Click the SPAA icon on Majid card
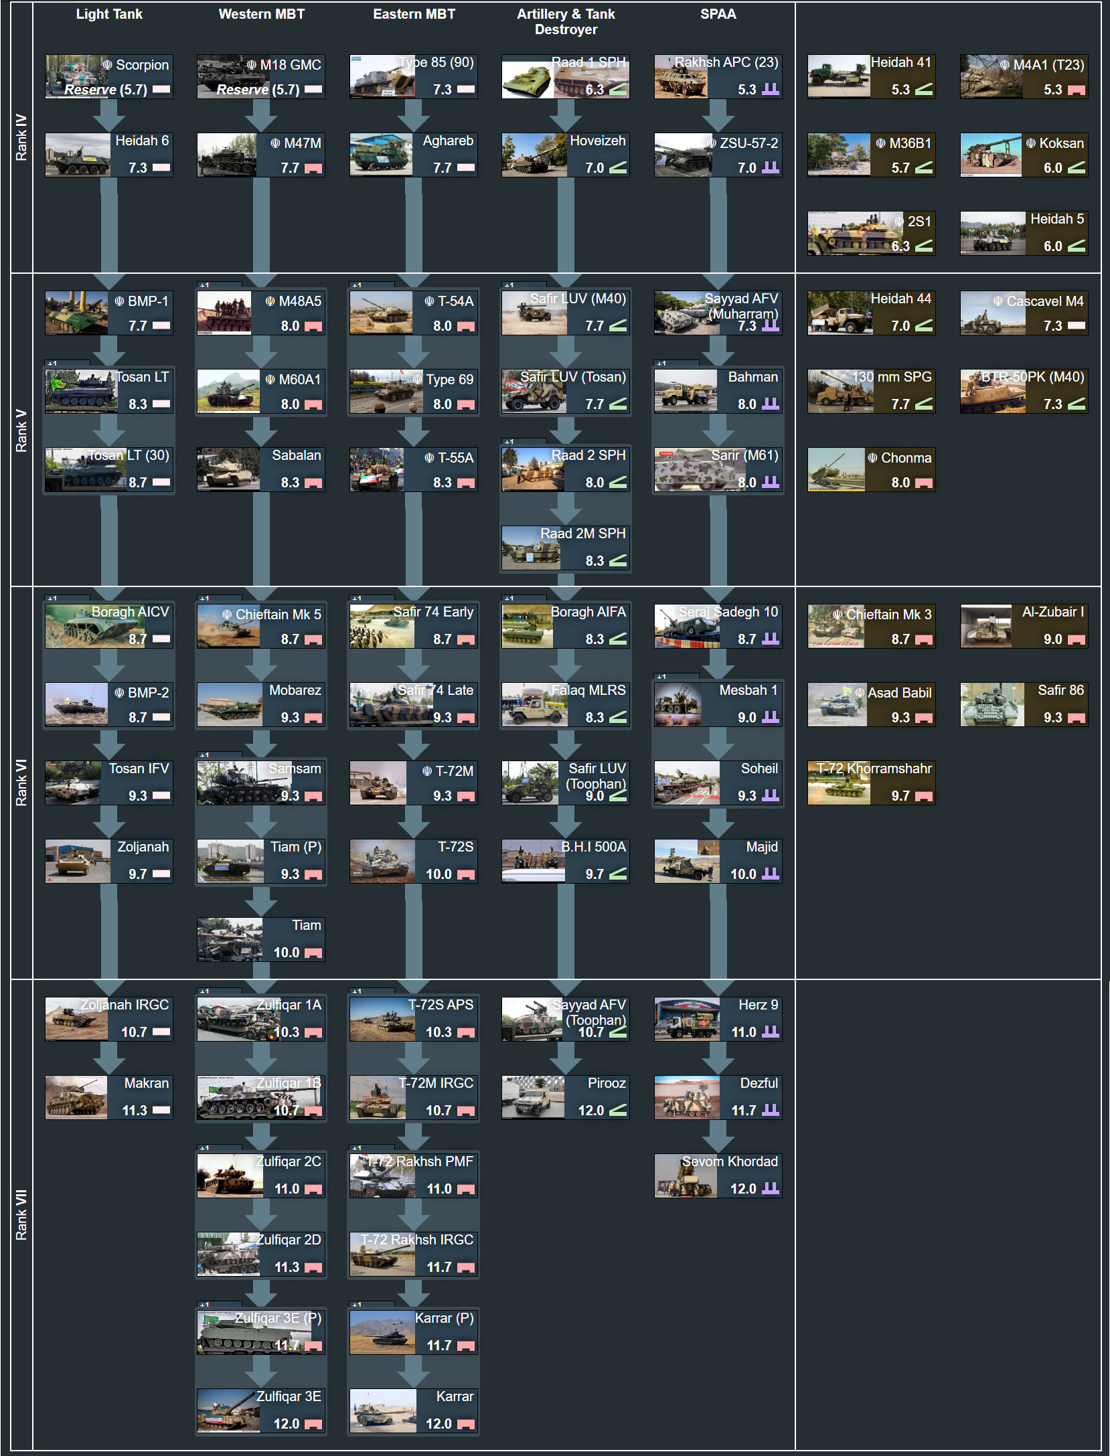Image resolution: width=1110 pixels, height=1456 pixels. click(771, 874)
